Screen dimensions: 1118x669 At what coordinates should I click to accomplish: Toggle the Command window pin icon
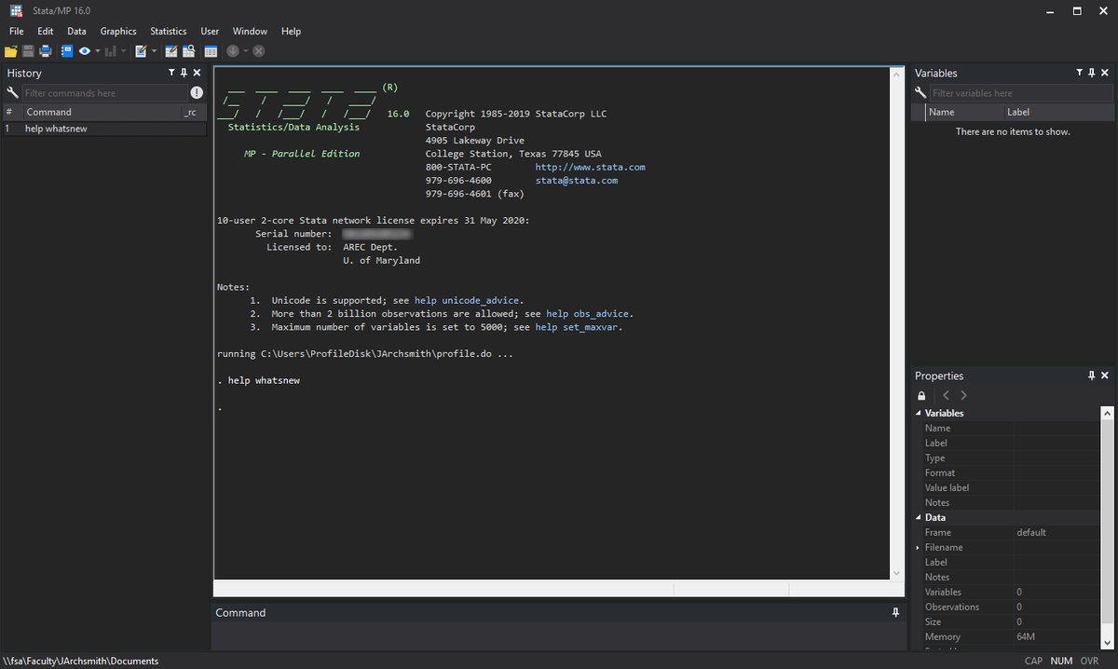tap(895, 612)
